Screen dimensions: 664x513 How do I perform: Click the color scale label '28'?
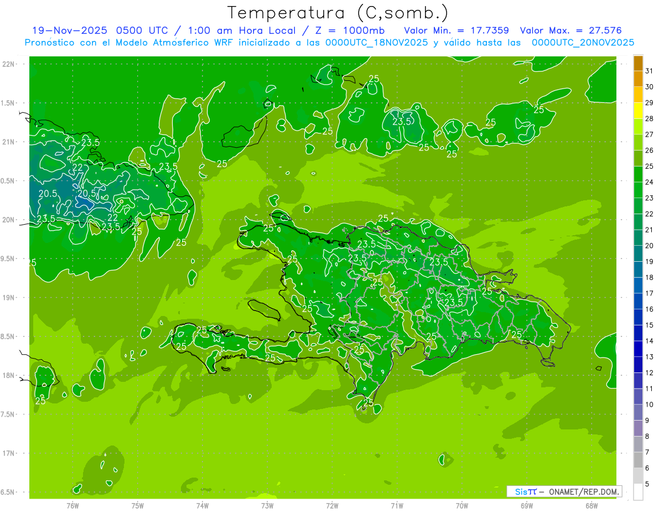pos(649,118)
